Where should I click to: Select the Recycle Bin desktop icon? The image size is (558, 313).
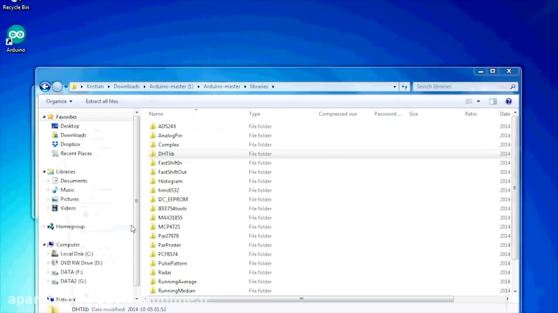[16, 6]
